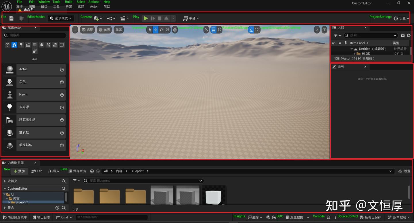Open the 工具 menu

[56, 7]
